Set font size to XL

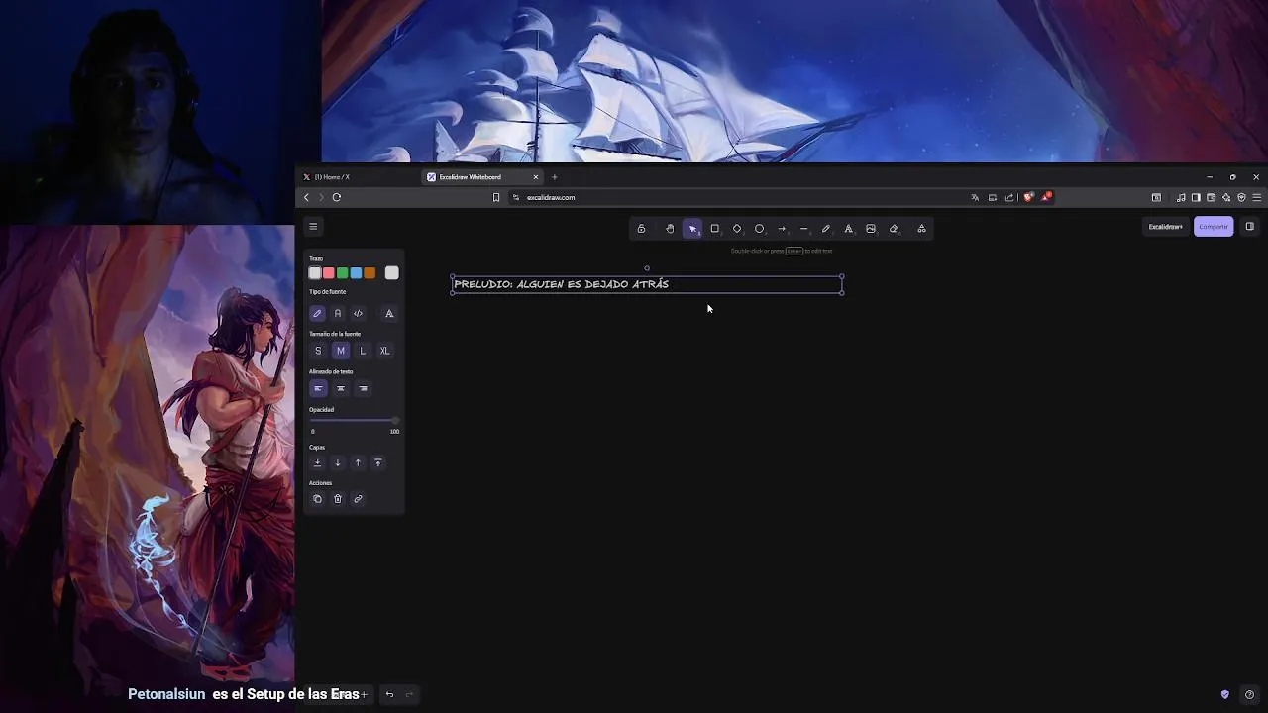pyautogui.click(x=384, y=351)
